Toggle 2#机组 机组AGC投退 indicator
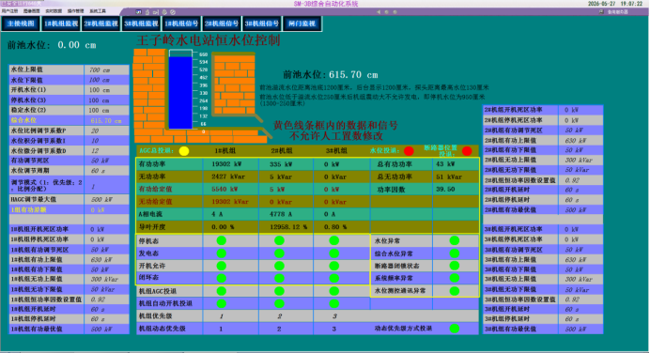Screen dimensions: 650x353 point(279,291)
